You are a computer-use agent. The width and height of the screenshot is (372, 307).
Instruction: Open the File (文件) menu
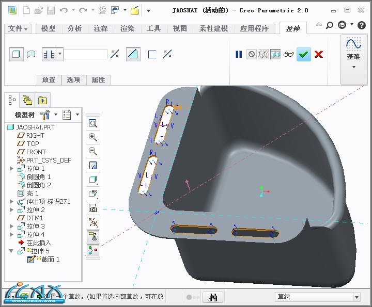pyautogui.click(x=18, y=29)
